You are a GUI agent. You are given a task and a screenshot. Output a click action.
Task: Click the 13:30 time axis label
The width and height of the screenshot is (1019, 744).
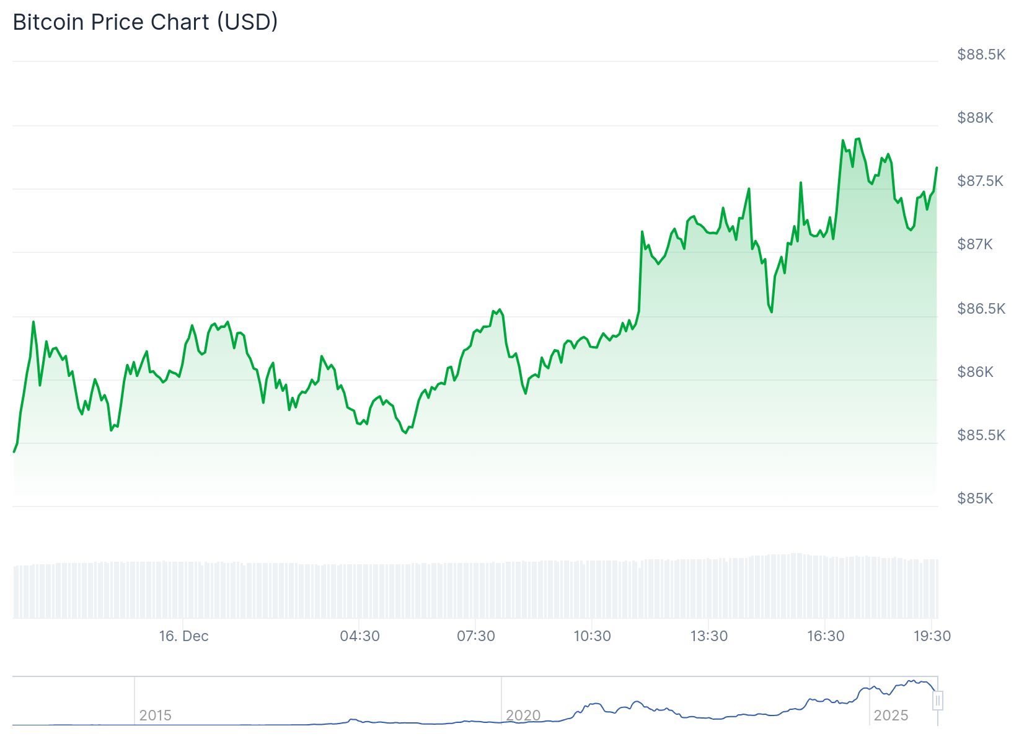[x=709, y=636]
